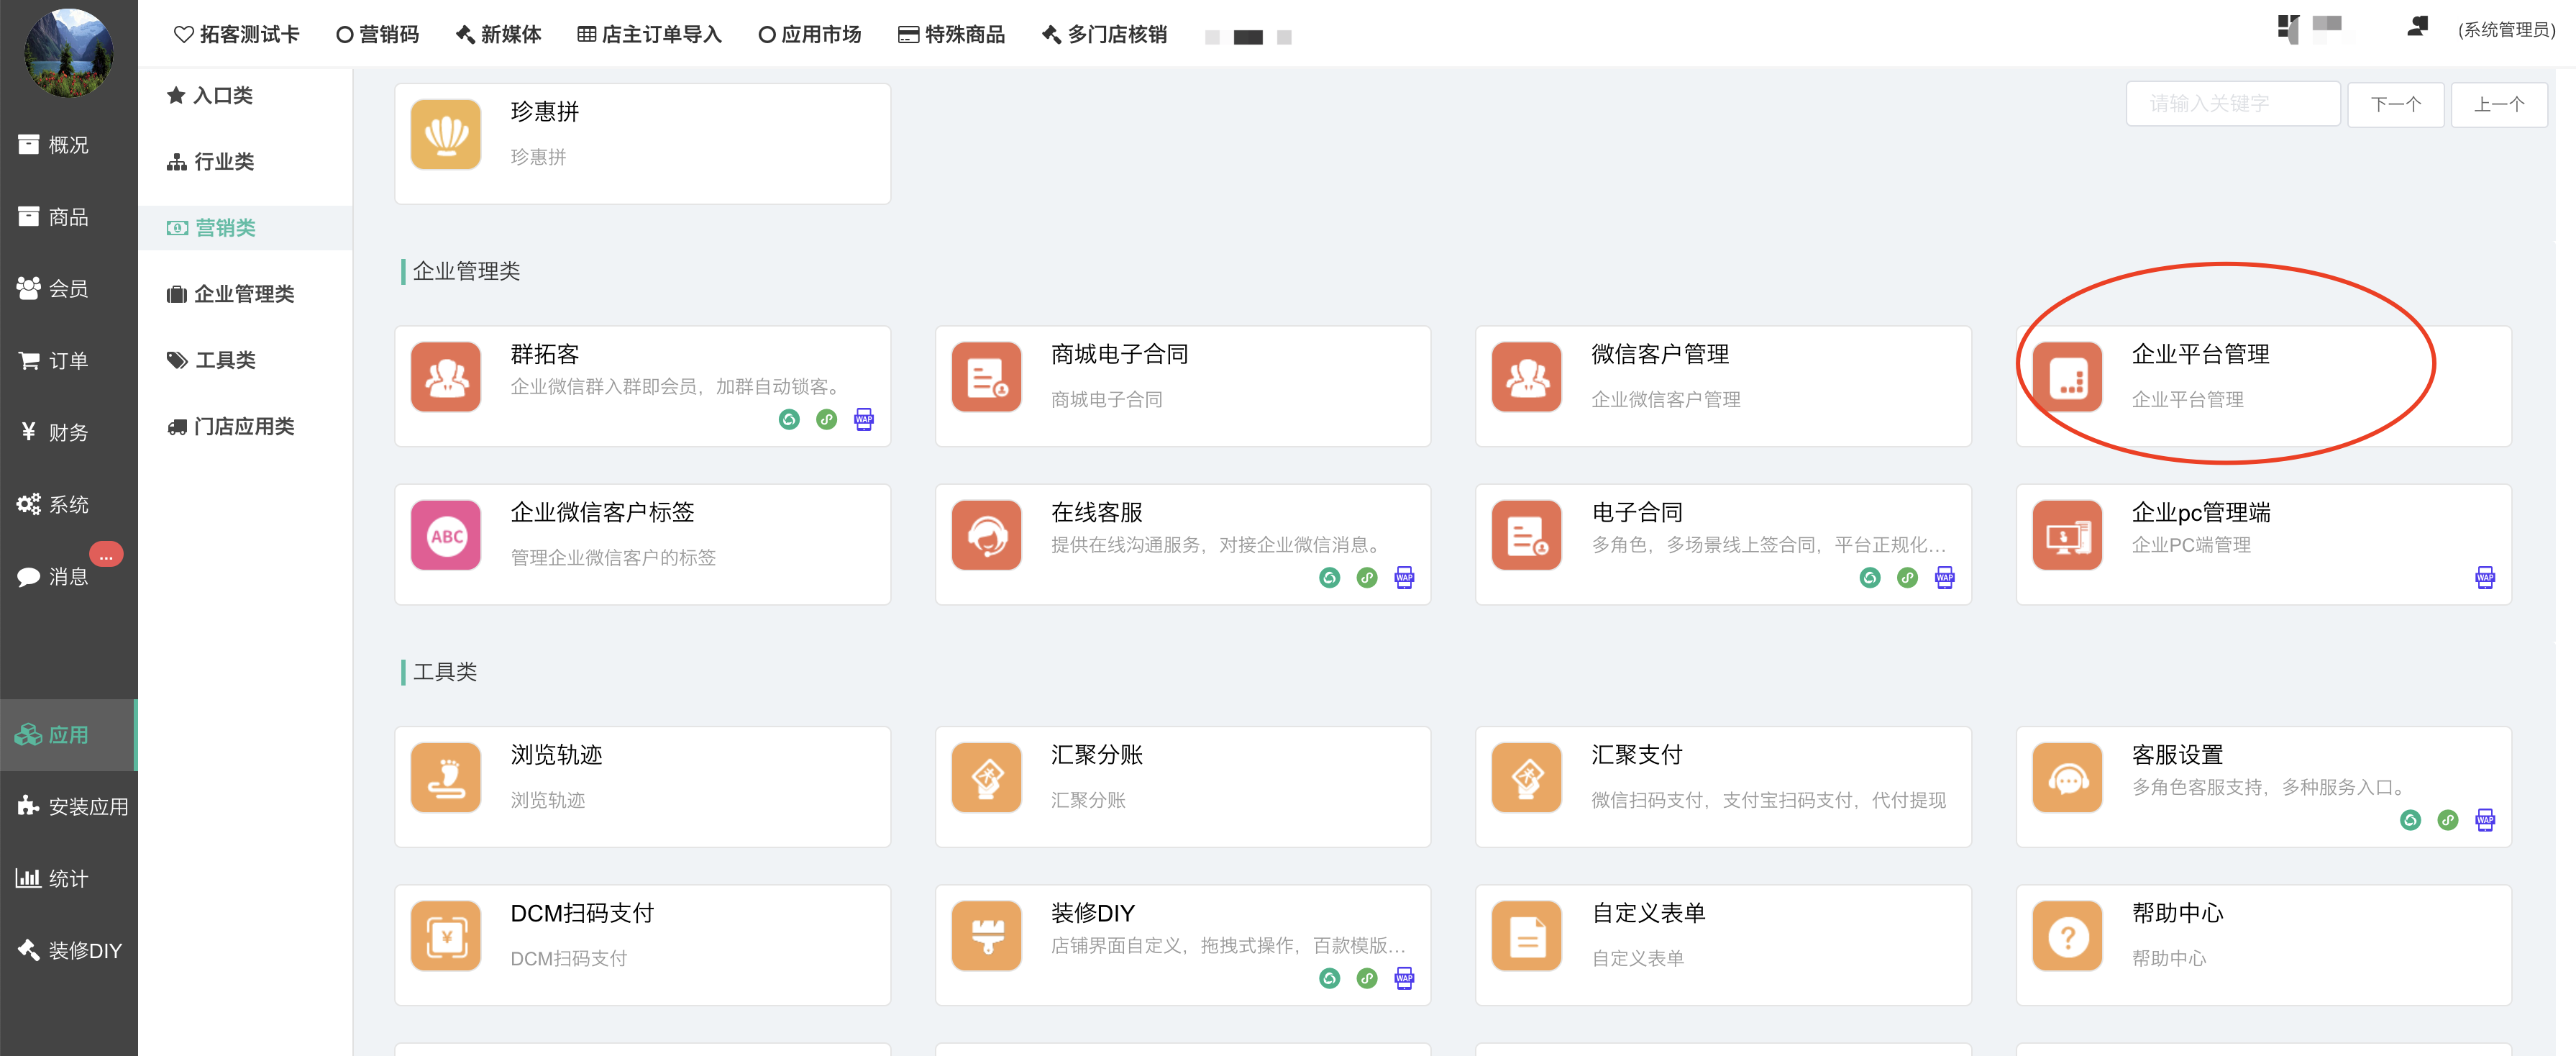Click the WAP icon on 企业pc管理端 card
The width and height of the screenshot is (2576, 1056).
pos(2484,577)
